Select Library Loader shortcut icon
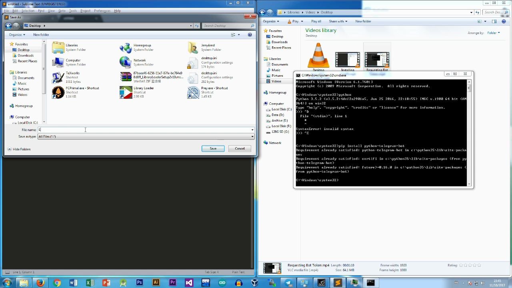512x288 pixels. pyautogui.click(x=126, y=92)
